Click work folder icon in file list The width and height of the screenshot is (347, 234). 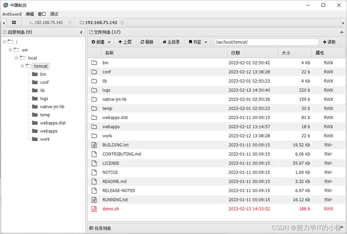click(94, 136)
